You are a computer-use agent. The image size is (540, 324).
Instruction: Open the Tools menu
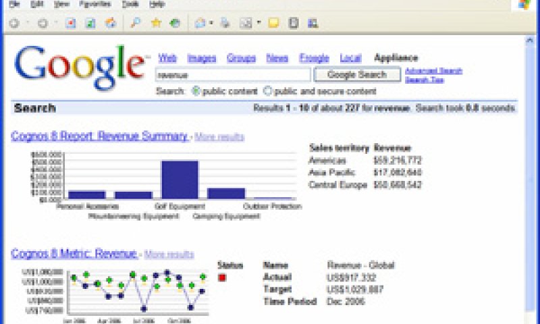click(x=130, y=4)
